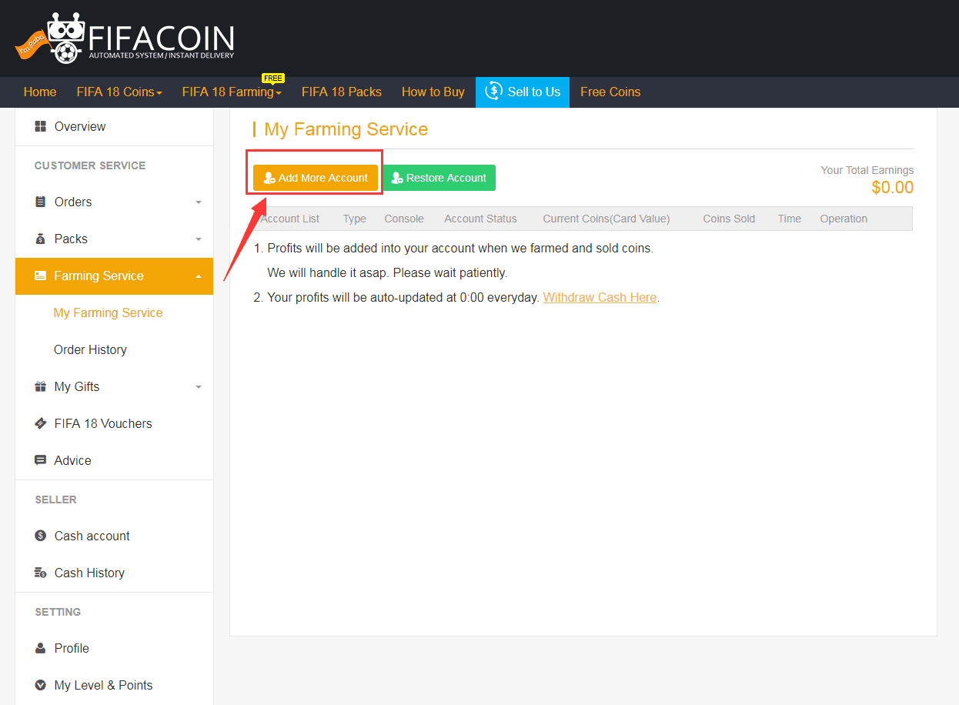The width and height of the screenshot is (959, 705).
Task: Click the $0.00 total earnings value
Action: click(893, 187)
